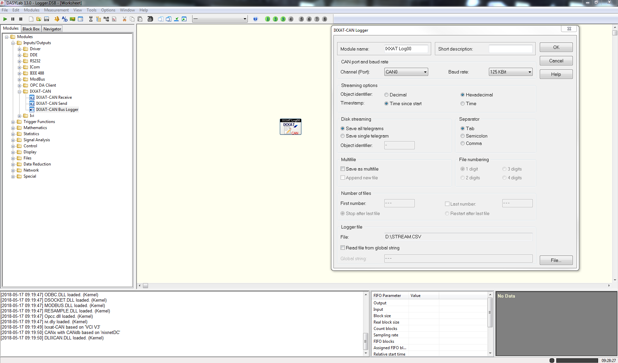The image size is (618, 363).
Task: Click the IXXAT Log00 module block on worksheet
Action: click(291, 127)
